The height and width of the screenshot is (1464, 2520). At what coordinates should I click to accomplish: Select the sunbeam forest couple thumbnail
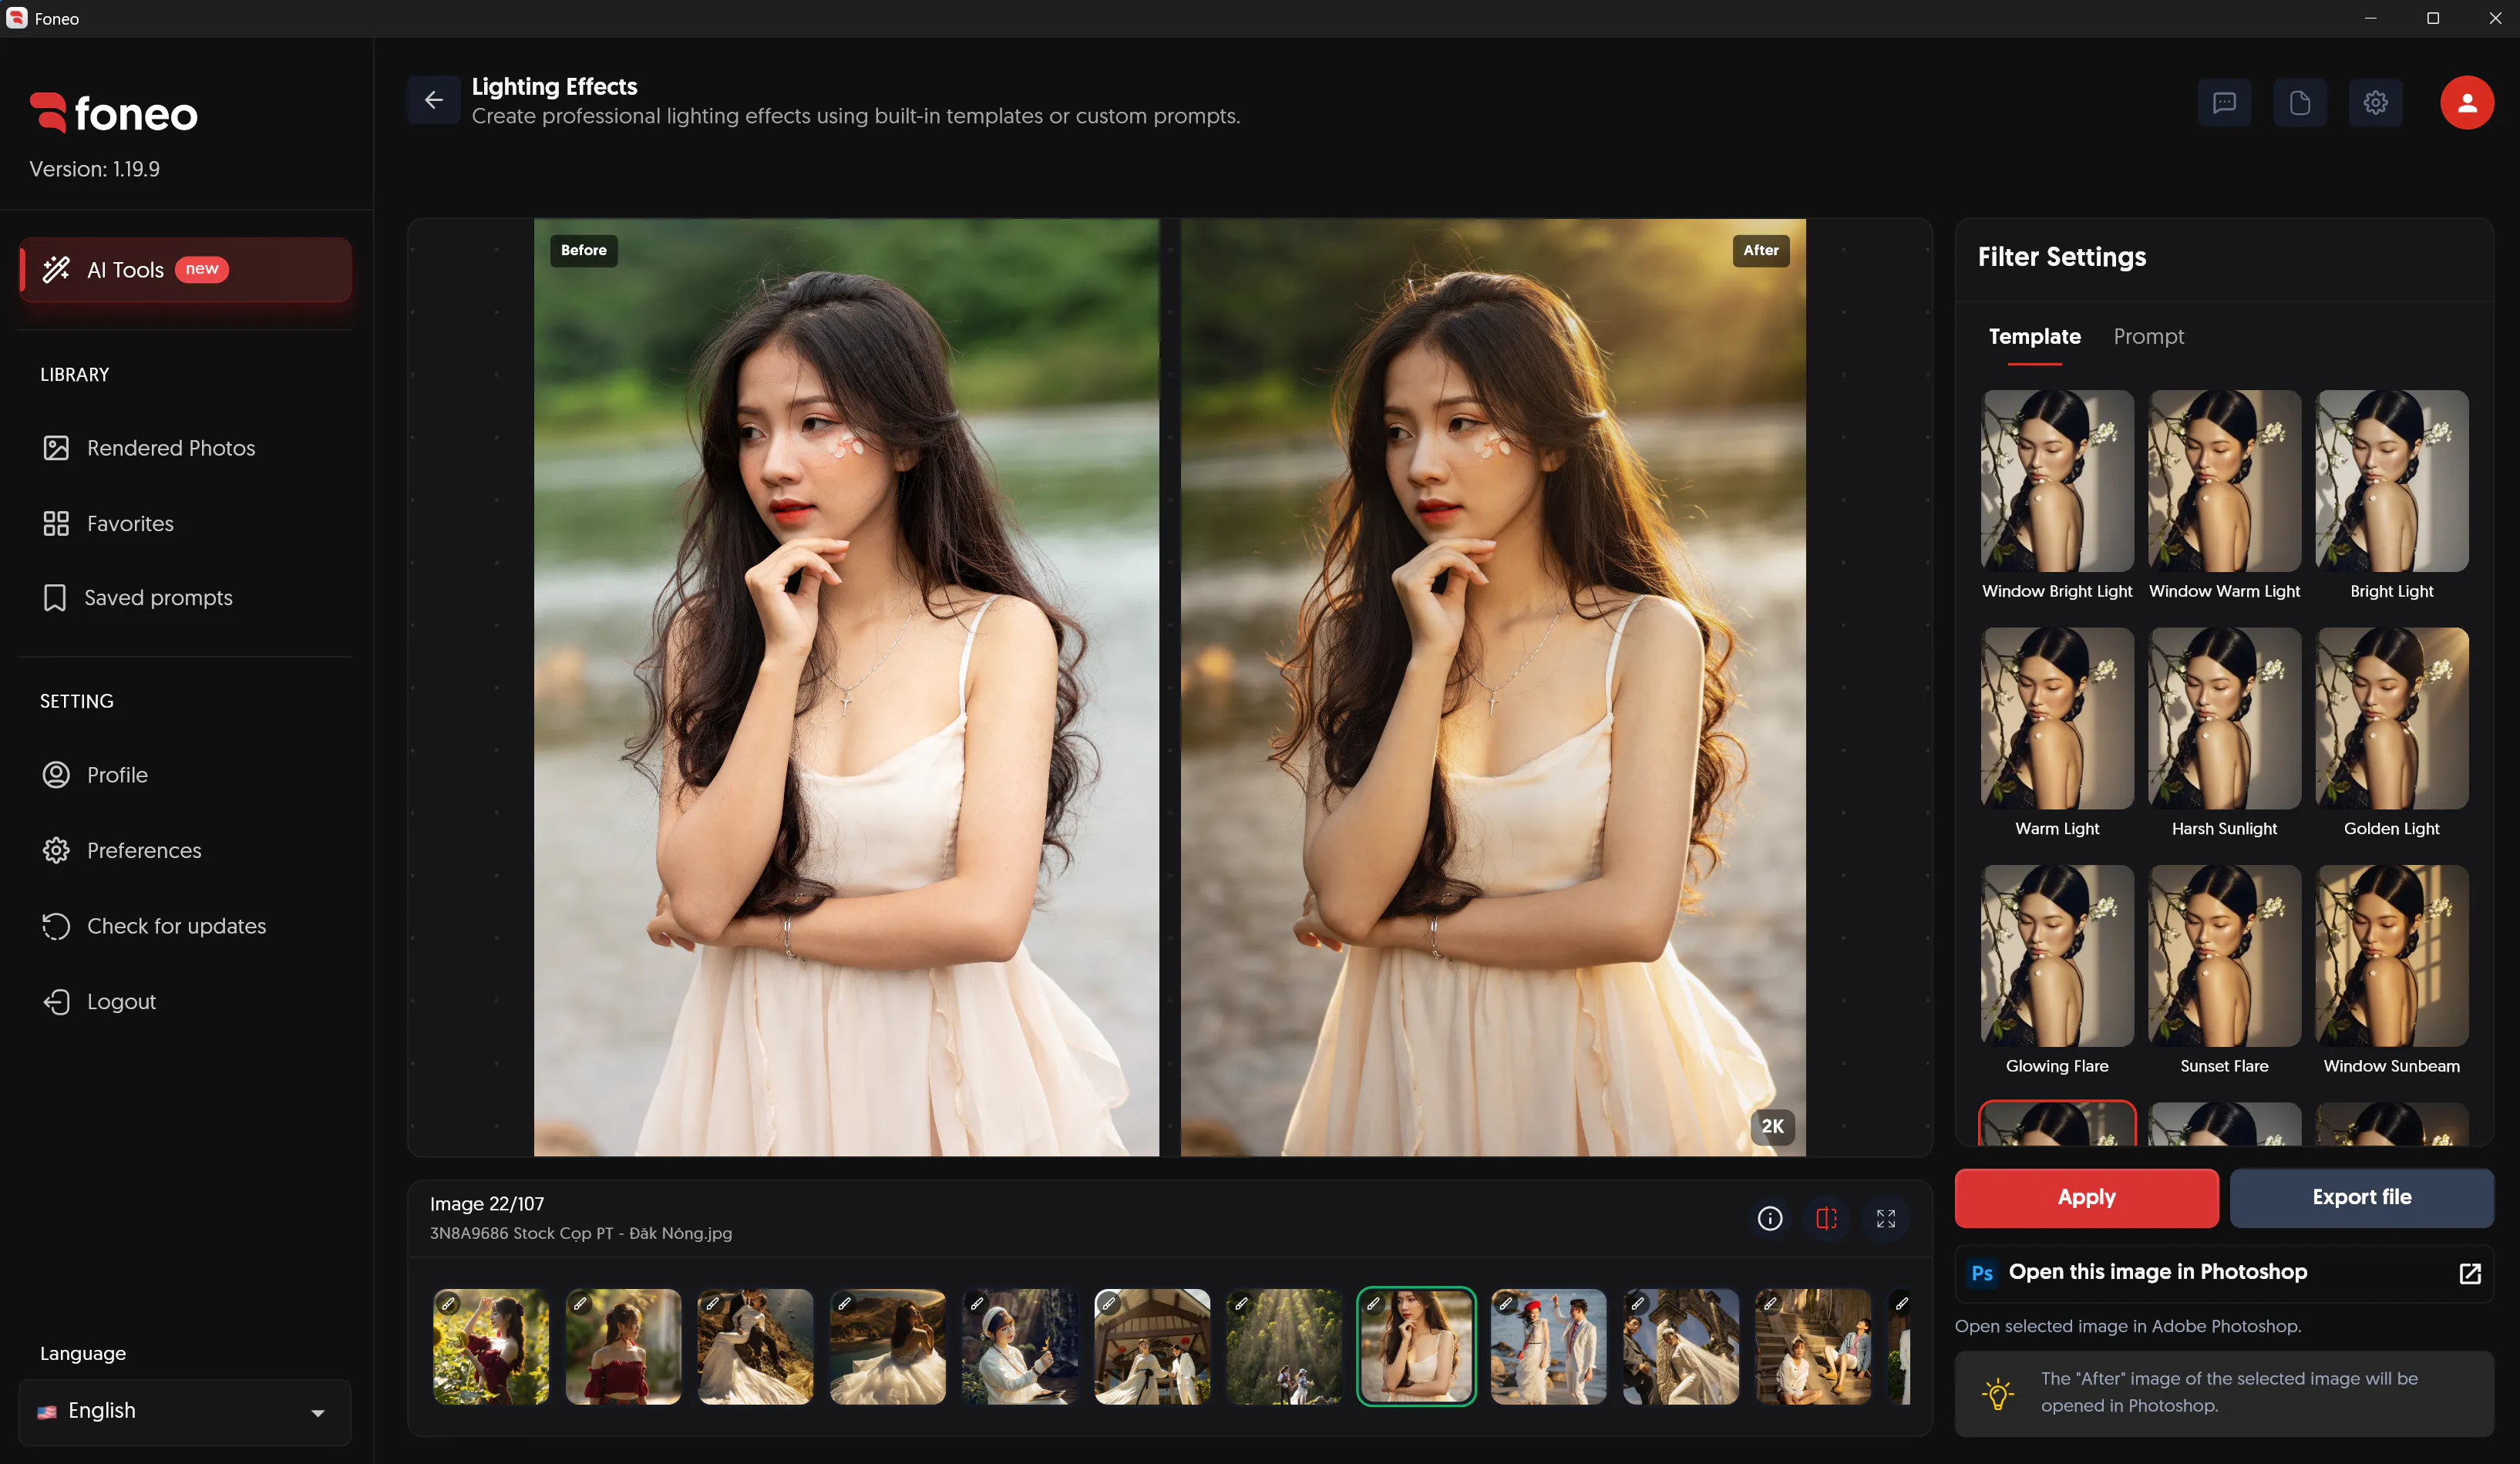pyautogui.click(x=1284, y=1347)
